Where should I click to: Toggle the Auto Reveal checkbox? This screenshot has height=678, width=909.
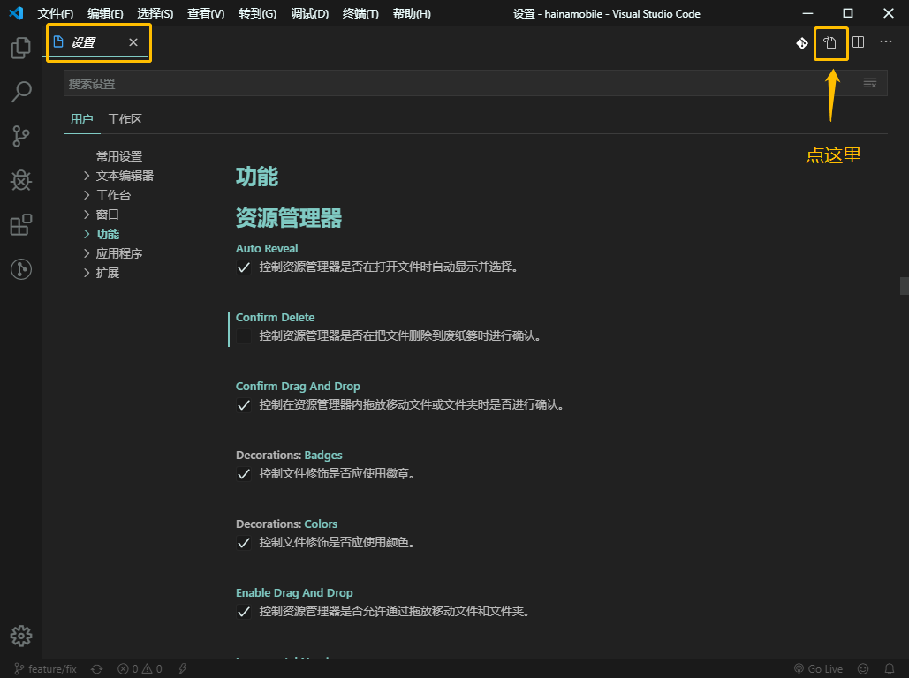click(x=244, y=267)
